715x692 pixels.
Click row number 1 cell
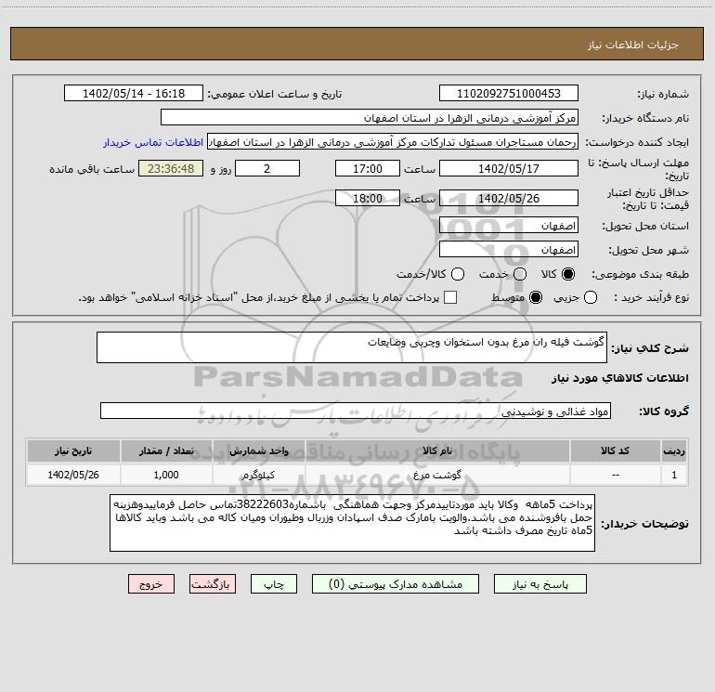pos(674,475)
